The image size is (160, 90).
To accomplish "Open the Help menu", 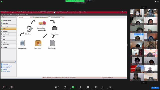I will 27,15.
